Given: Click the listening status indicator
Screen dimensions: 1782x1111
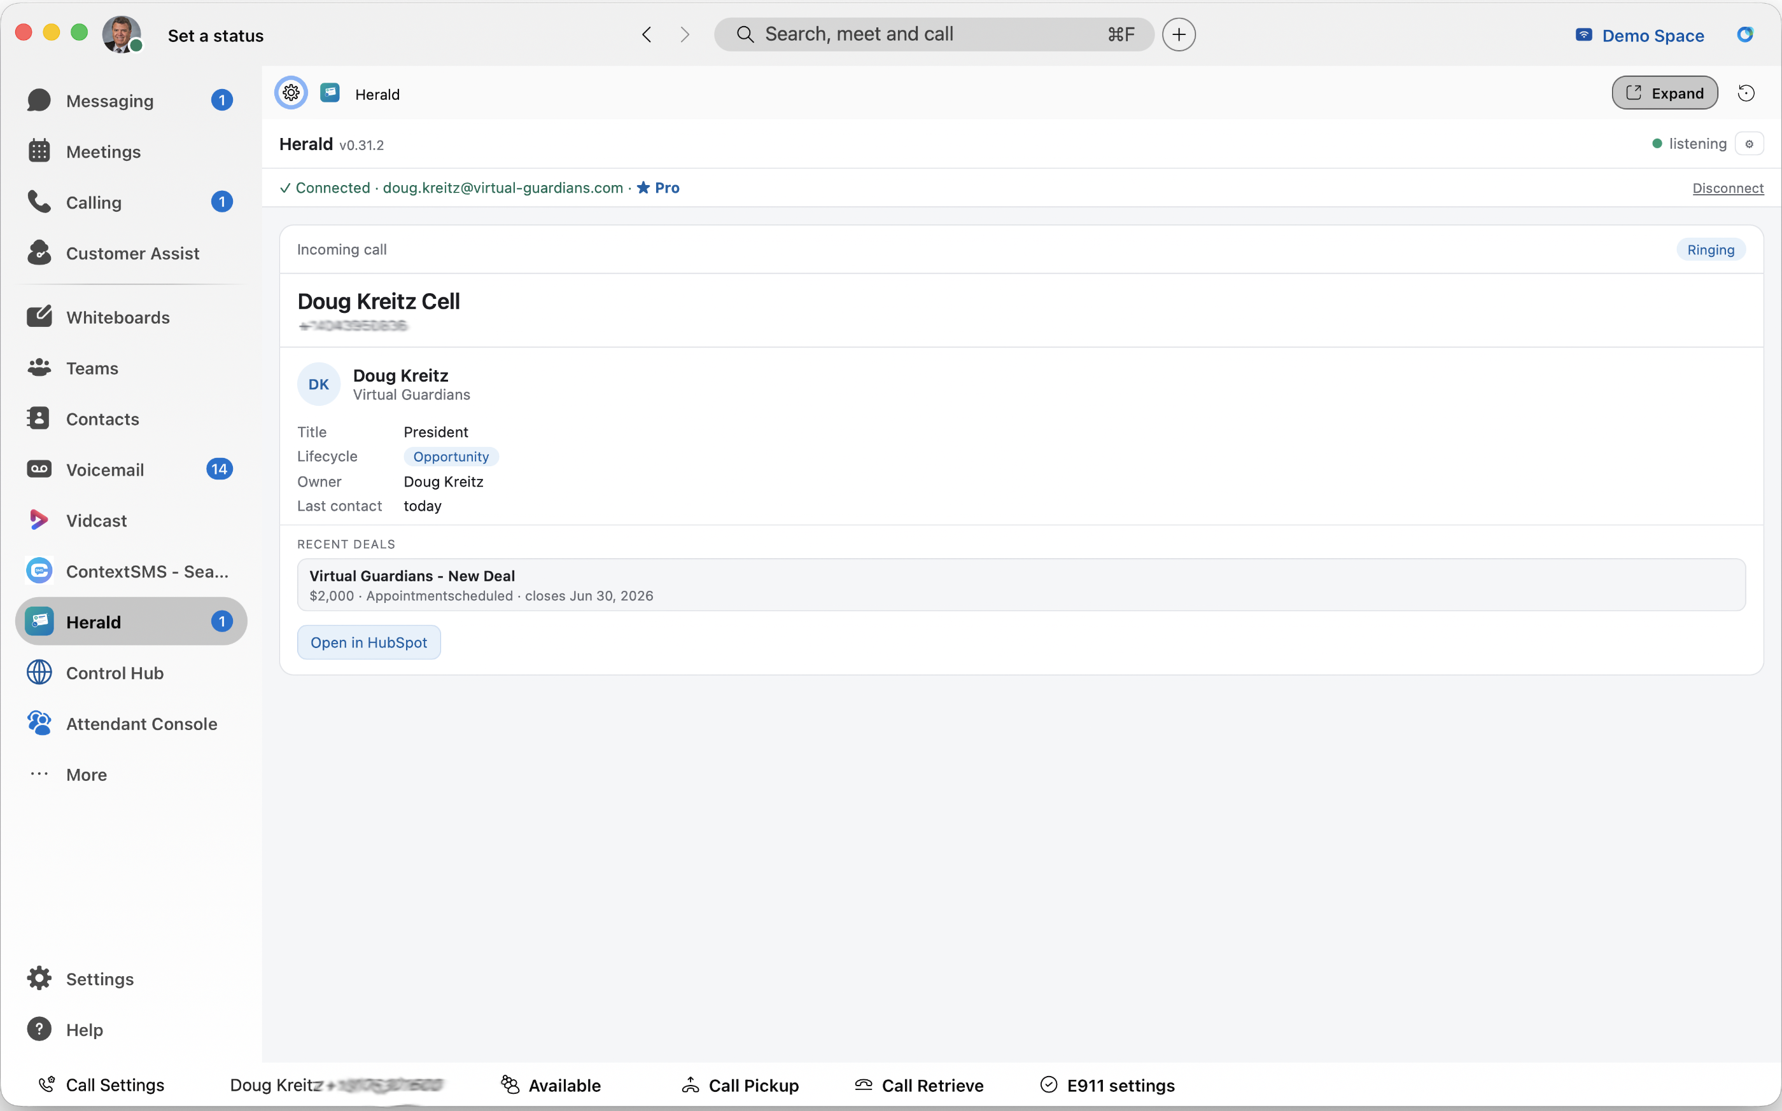Looking at the screenshot, I should click(1689, 144).
